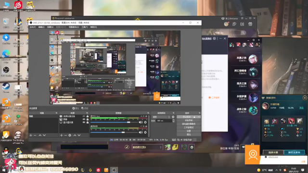Click the WeGame search magnifier icon
This screenshot has width=308, height=173.
pyautogui.click(x=243, y=33)
